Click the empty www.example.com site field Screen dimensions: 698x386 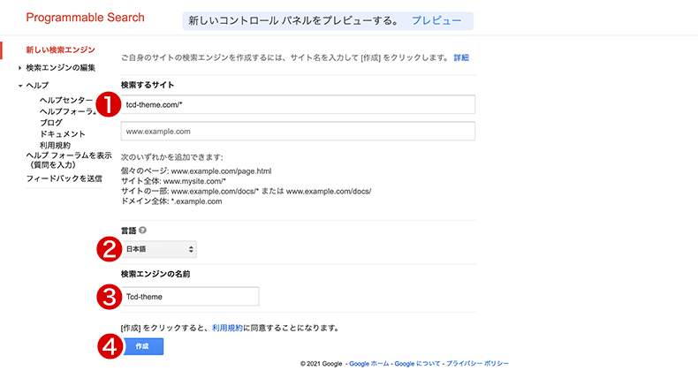[298, 132]
